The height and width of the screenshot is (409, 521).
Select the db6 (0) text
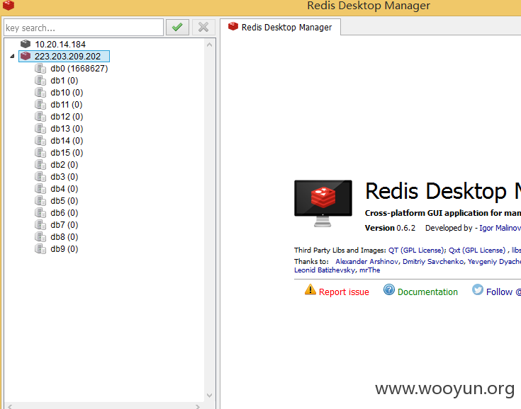64,212
